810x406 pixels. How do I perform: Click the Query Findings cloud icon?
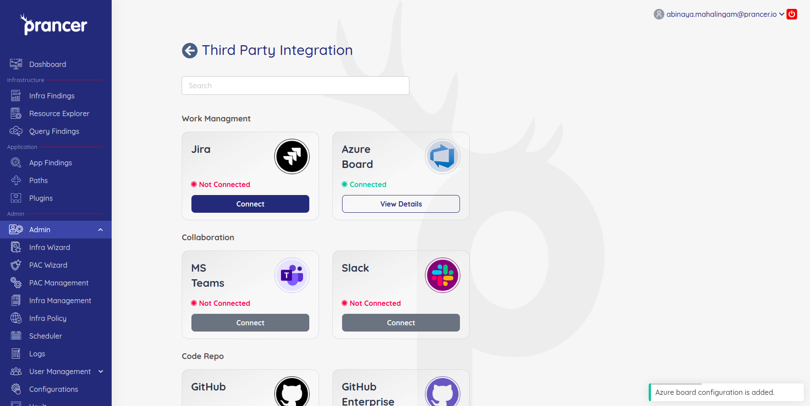coord(16,131)
